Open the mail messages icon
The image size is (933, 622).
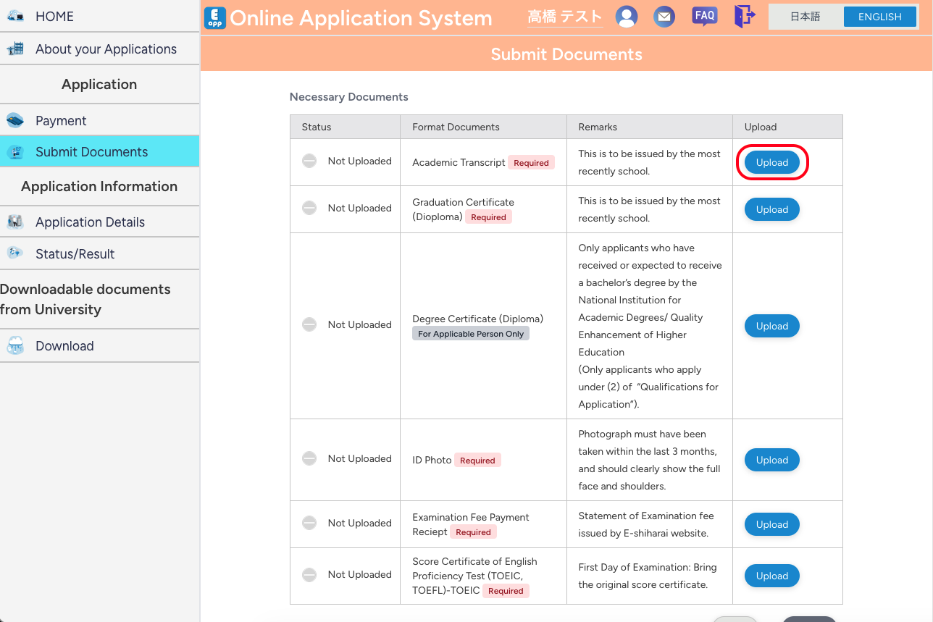(664, 16)
